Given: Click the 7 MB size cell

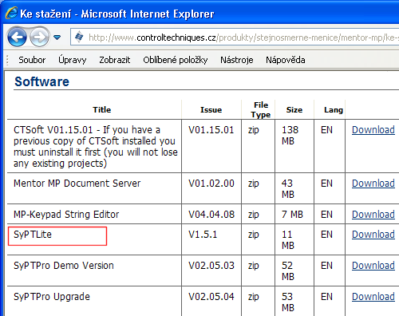Looking at the screenshot, I should pyautogui.click(x=292, y=215).
